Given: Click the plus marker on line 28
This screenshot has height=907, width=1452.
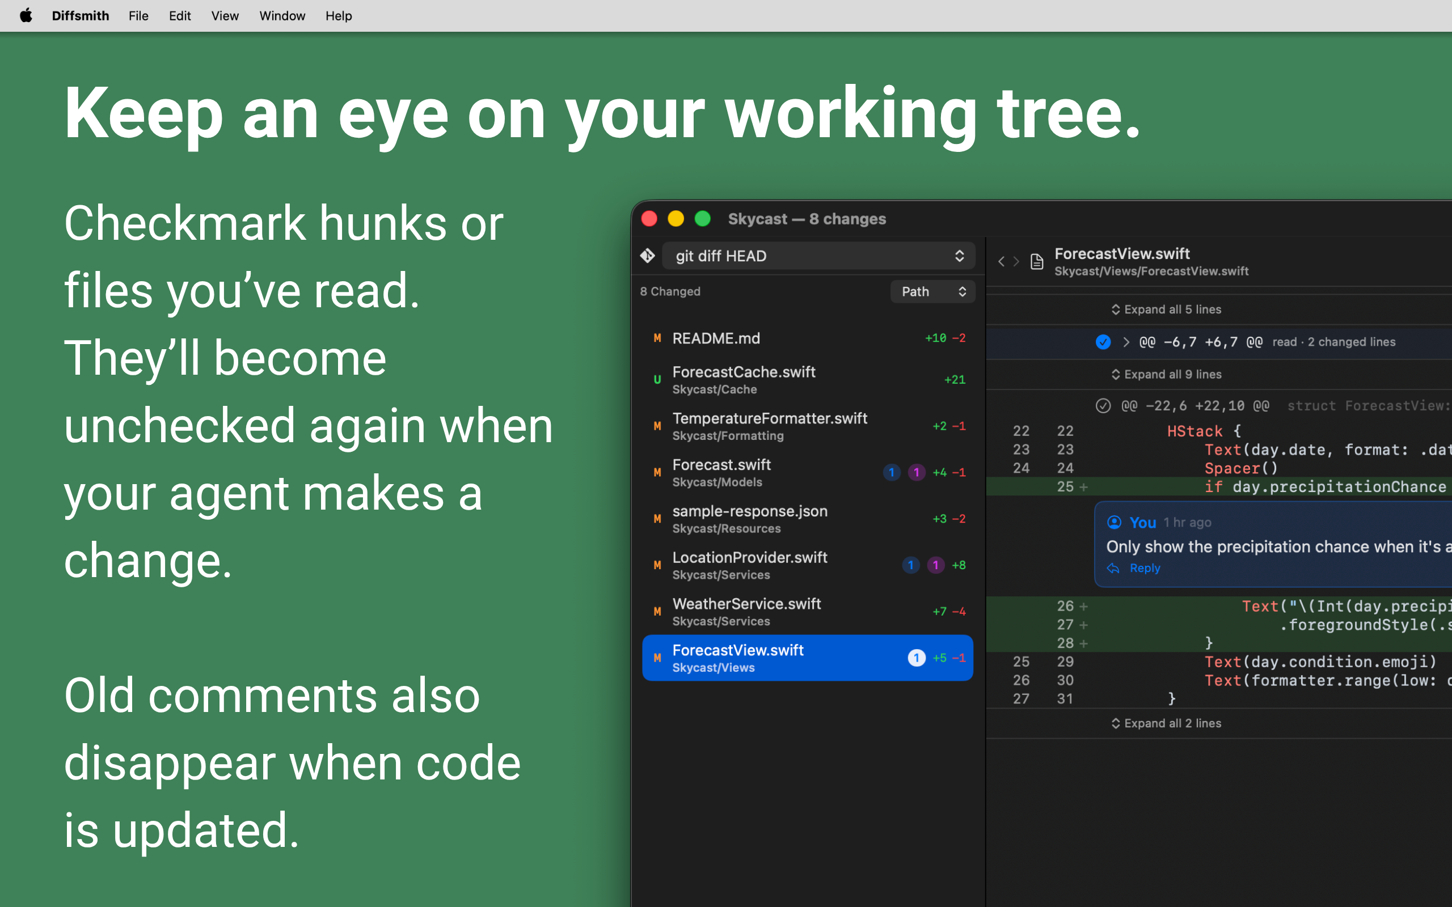Looking at the screenshot, I should pyautogui.click(x=1083, y=643).
